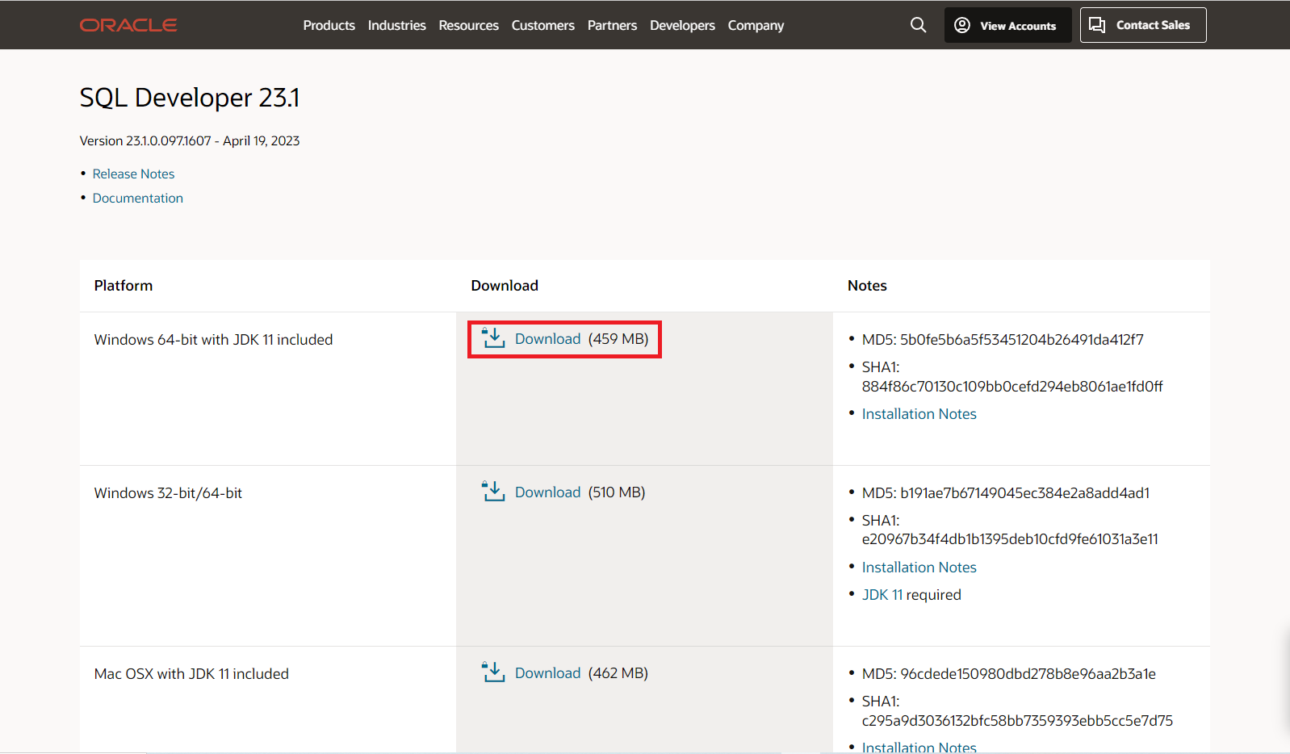Click the View Accounts button
The image size is (1290, 754).
[1007, 25]
